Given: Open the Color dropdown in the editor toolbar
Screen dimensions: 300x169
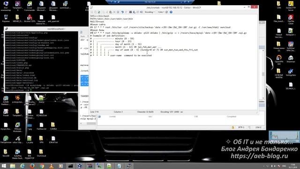Looking at the screenshot, I should (161, 12).
